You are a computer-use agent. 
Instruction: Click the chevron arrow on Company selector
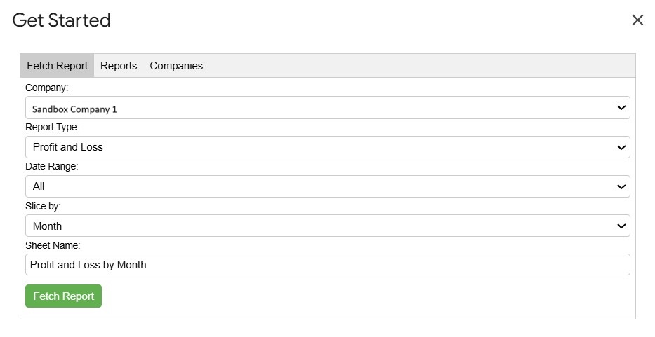tap(621, 108)
